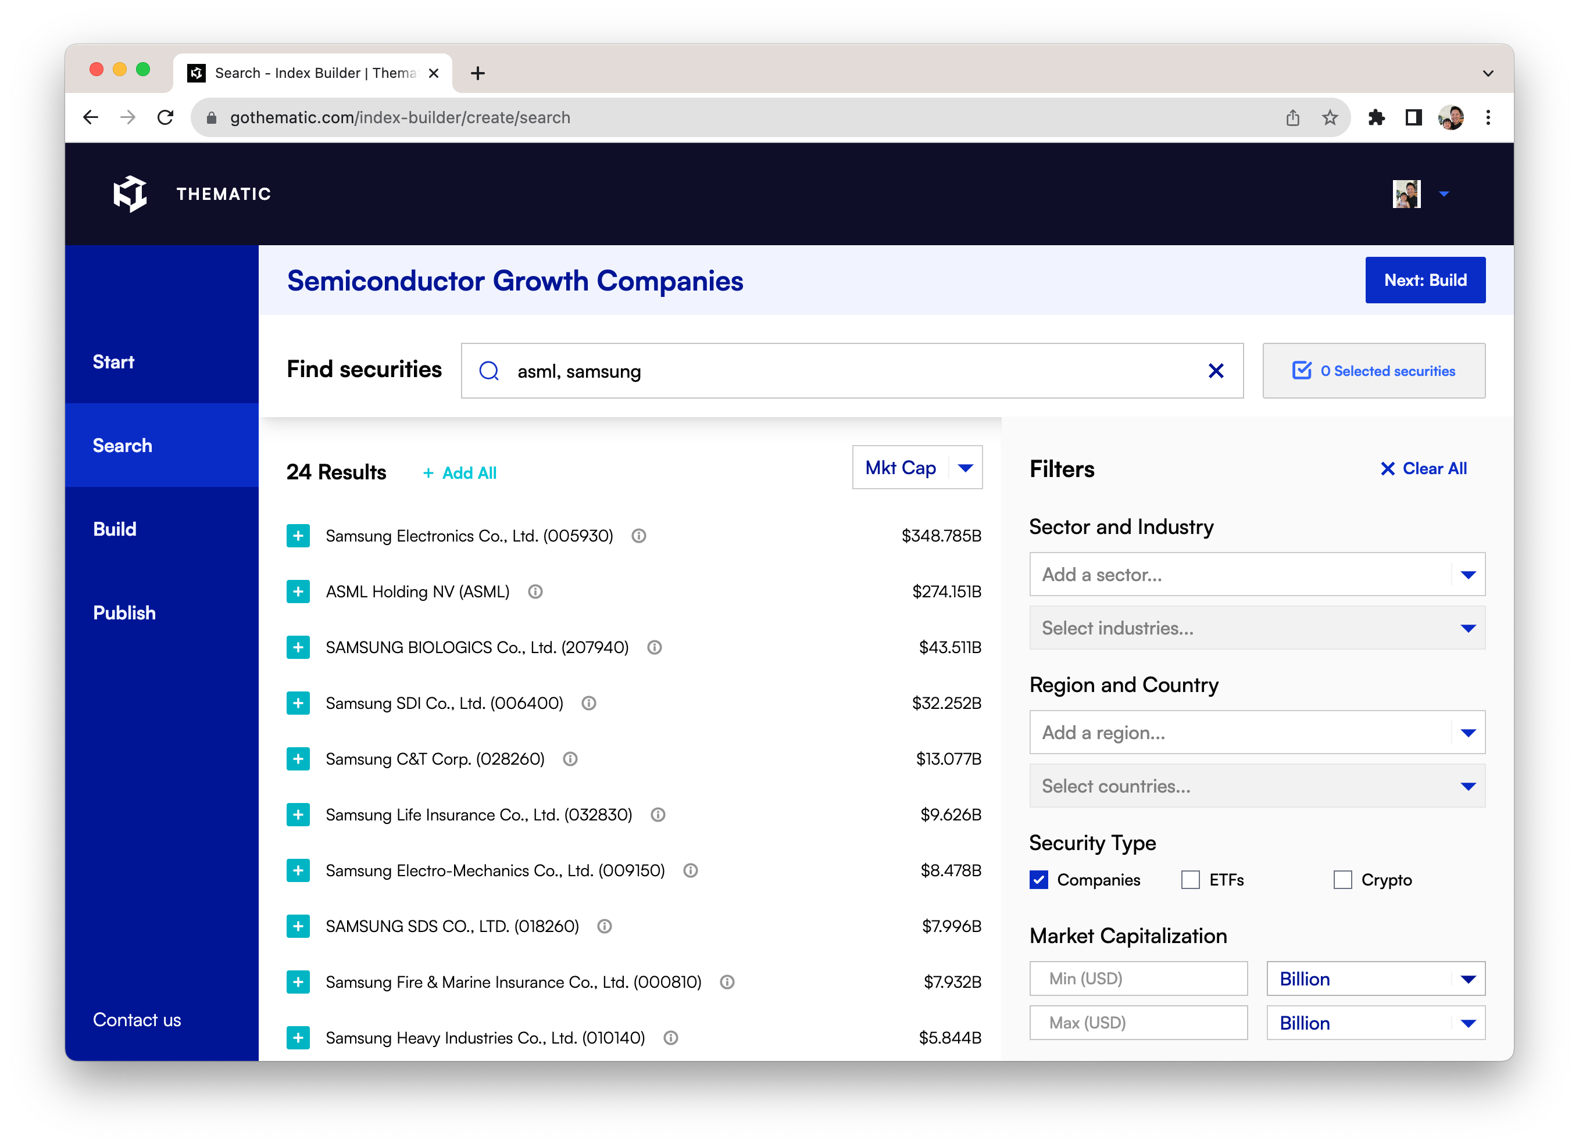Screen dimensions: 1579x1147
Task: Enable the ETFs checkbox
Action: 1191,880
